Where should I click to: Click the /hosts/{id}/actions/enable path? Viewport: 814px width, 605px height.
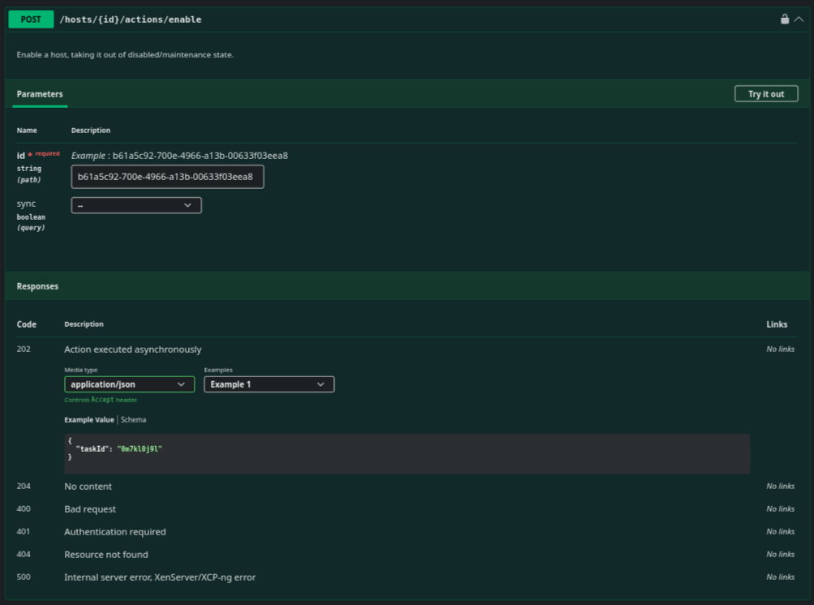click(x=131, y=19)
